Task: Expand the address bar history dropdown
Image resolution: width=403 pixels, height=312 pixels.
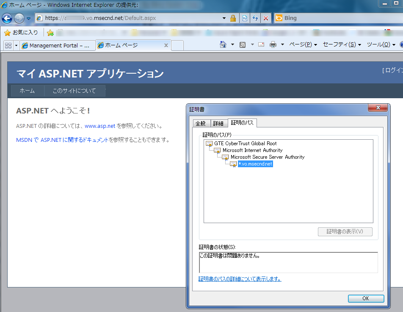Action: click(x=224, y=18)
